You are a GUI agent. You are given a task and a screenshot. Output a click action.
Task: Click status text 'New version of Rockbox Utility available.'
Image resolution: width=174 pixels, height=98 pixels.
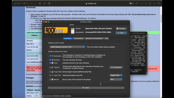point(57,96)
